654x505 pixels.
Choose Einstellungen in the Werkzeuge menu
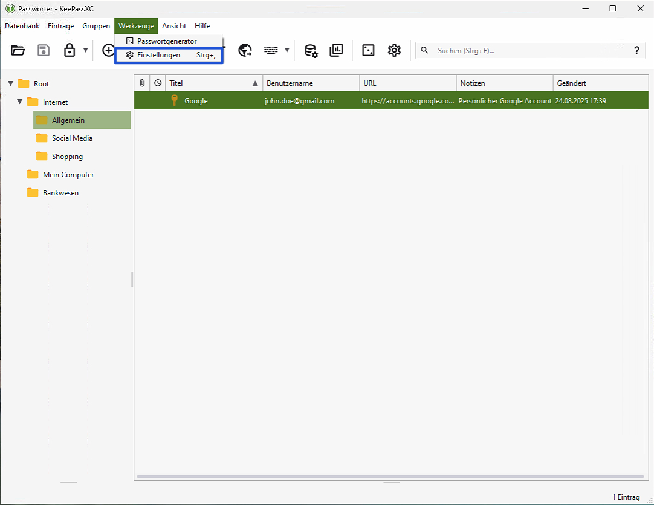point(159,55)
